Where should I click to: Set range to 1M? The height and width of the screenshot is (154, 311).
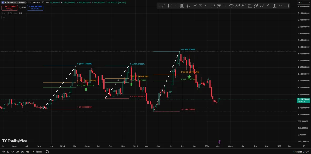[x=13, y=152]
